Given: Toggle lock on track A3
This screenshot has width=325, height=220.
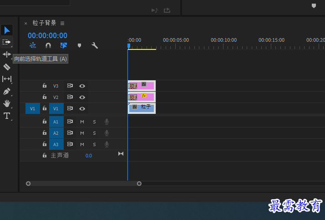Looking at the screenshot, I should pyautogui.click(x=44, y=144).
